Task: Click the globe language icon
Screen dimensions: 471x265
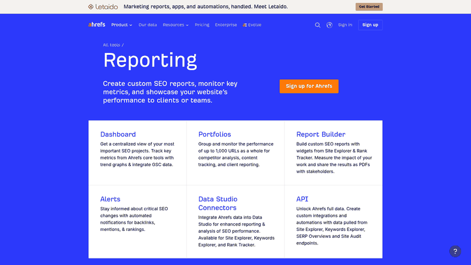Action: pyautogui.click(x=330, y=25)
